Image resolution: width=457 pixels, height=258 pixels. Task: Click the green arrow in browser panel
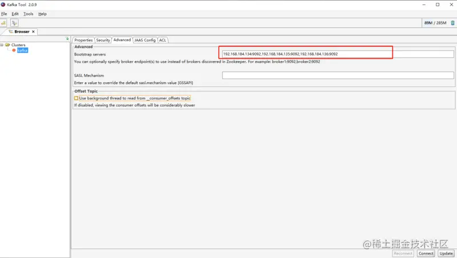coord(67,38)
